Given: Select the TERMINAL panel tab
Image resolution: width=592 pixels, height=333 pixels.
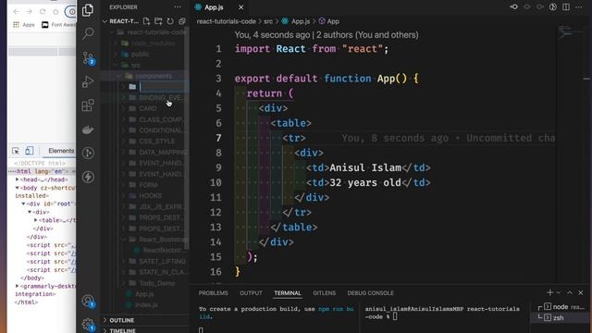Looking at the screenshot, I should [x=288, y=293].
